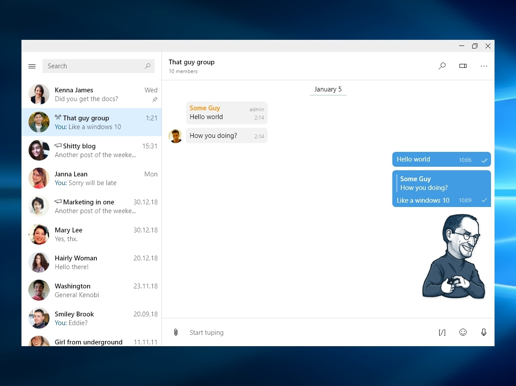Expand the January 5 date divider
Viewport: 516px width, 386px height.
(x=328, y=89)
